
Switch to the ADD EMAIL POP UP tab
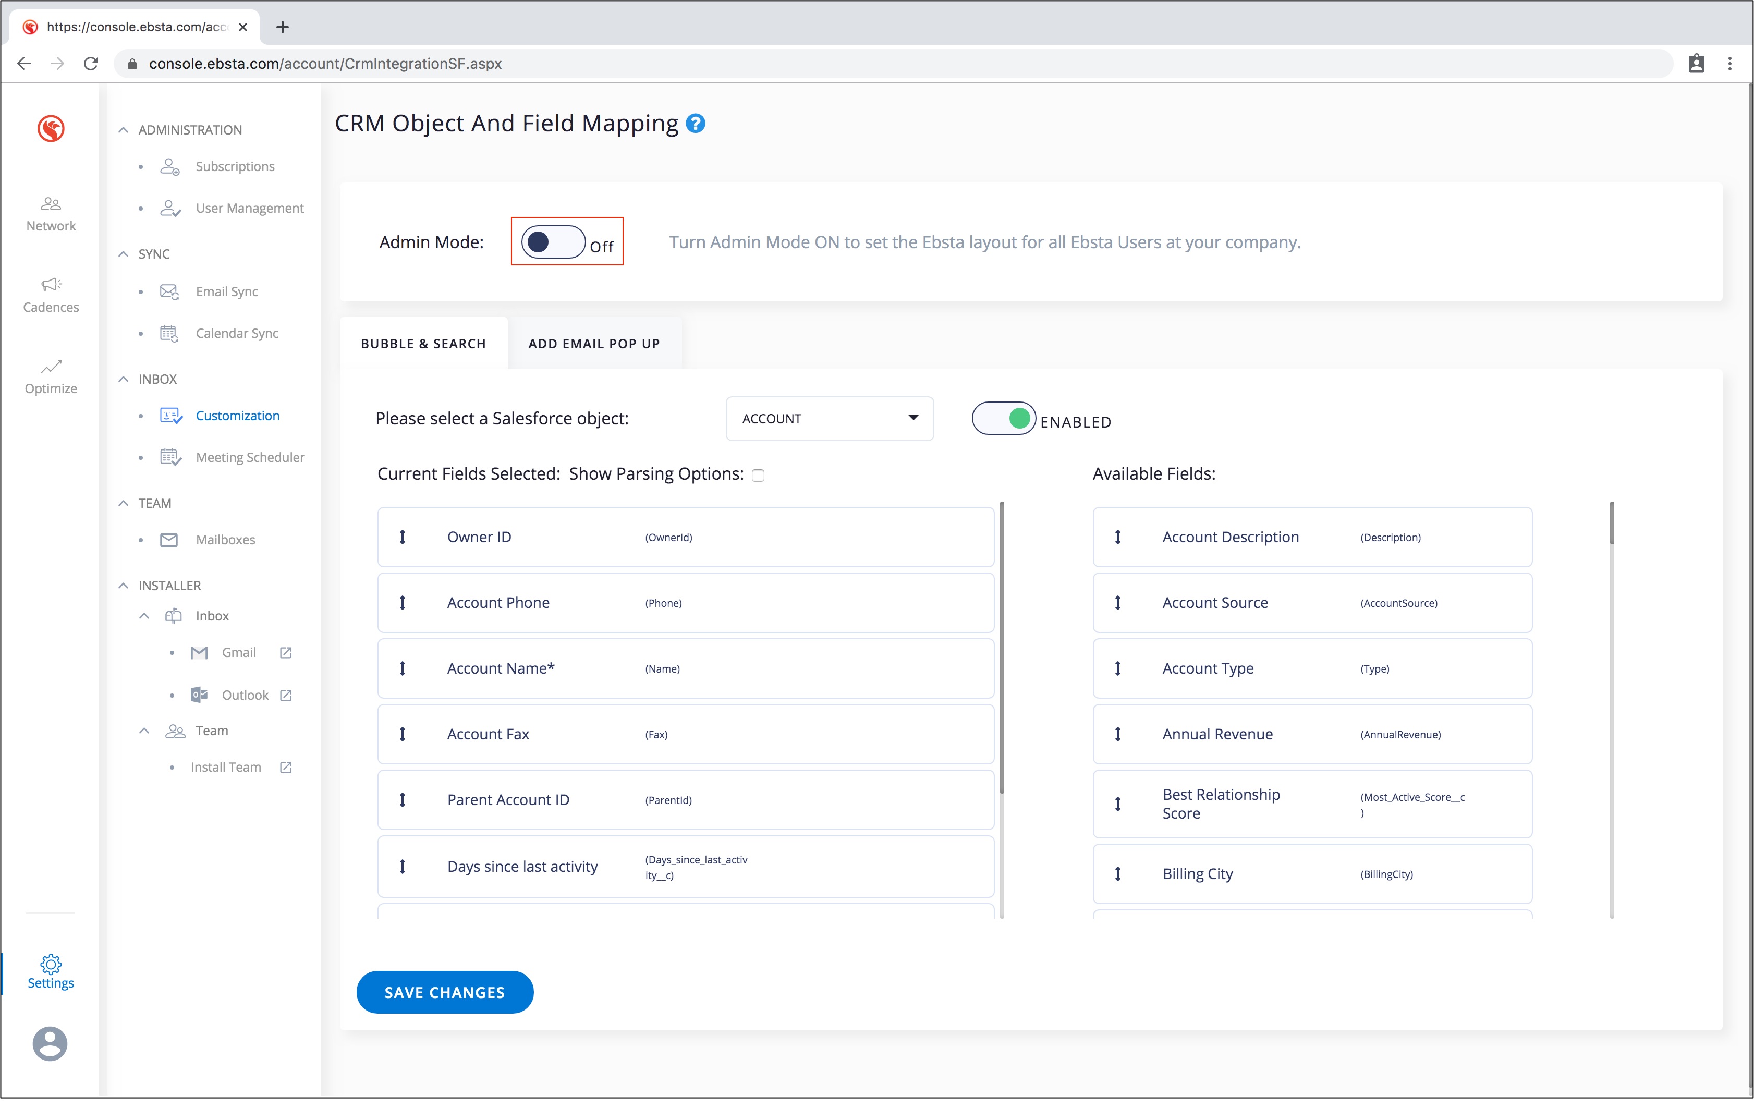[594, 344]
